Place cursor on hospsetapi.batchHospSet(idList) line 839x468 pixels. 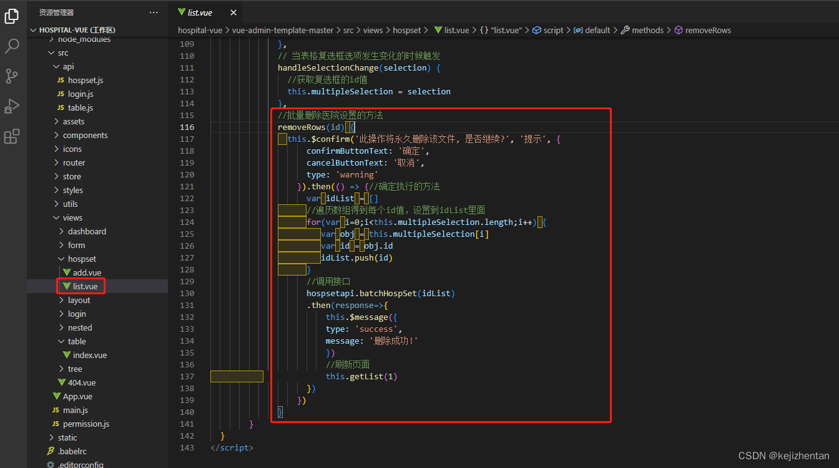[x=381, y=293]
